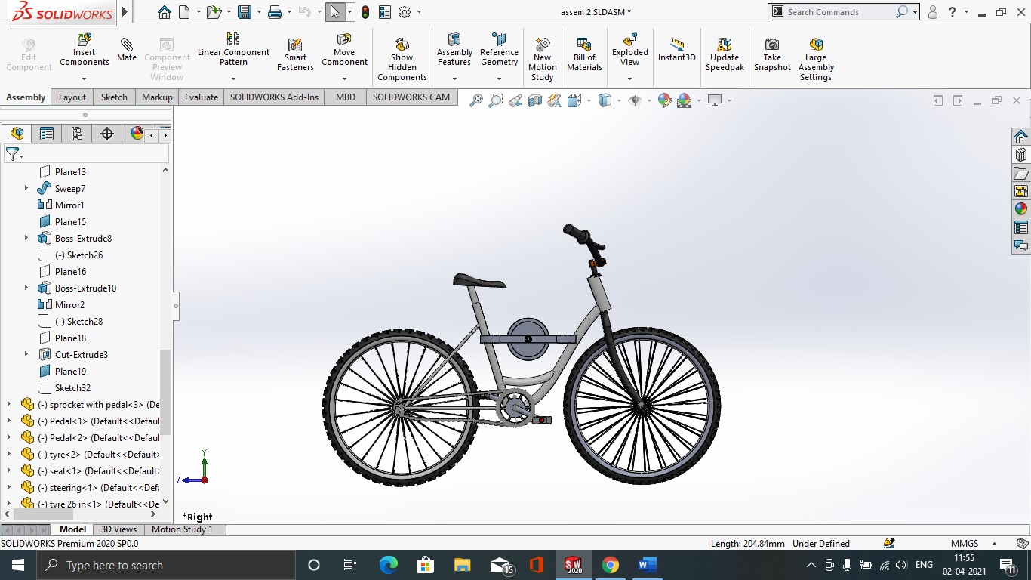Screen dimensions: 1031x580
Task: Select Plane15 in the feature tree
Action: (x=70, y=221)
